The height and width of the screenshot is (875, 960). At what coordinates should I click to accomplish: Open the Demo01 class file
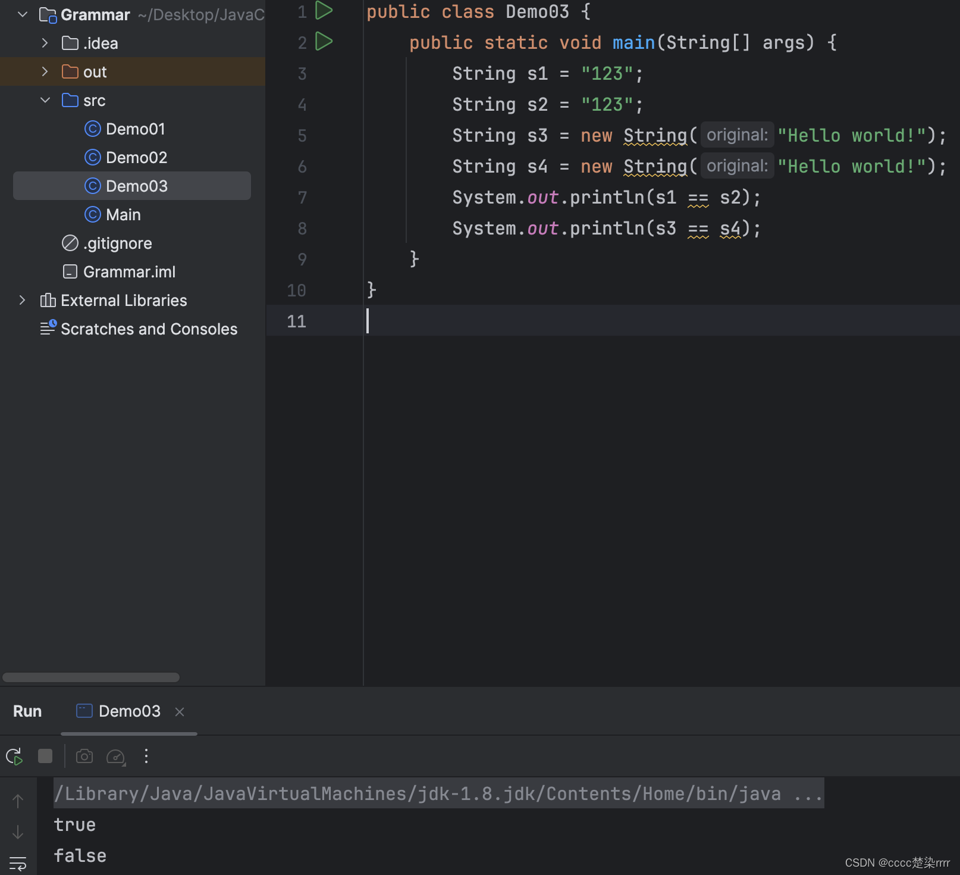(x=135, y=129)
